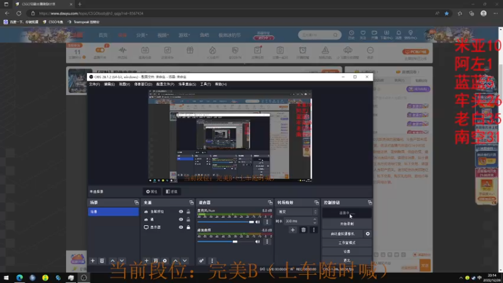This screenshot has width=503, height=283.
Task: Pop out the 混音器 dock panel
Action: [x=270, y=203]
